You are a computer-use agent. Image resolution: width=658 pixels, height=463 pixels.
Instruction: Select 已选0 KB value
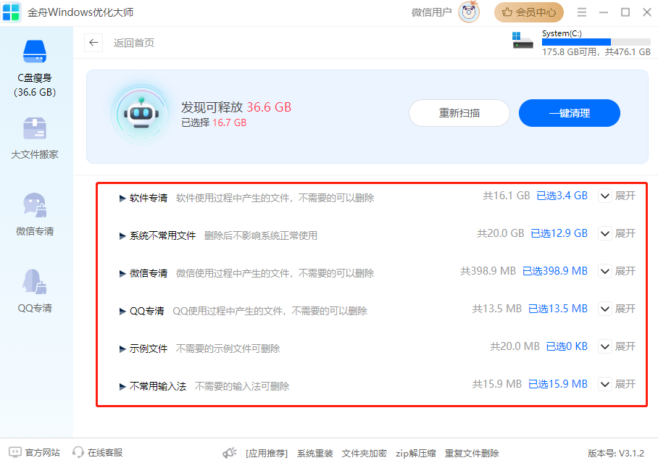[x=567, y=346]
